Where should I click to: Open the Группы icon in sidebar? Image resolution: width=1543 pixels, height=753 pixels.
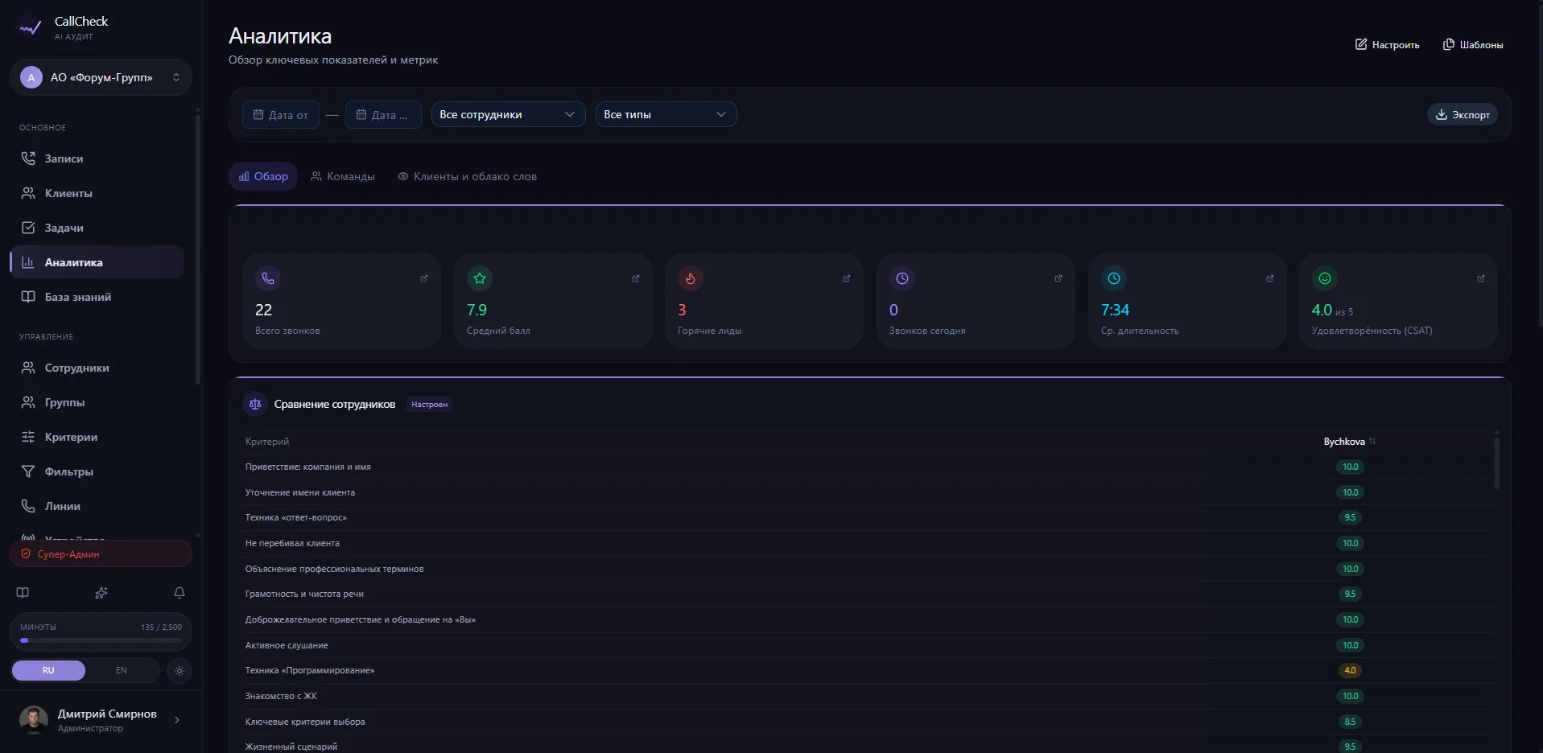[x=28, y=402]
